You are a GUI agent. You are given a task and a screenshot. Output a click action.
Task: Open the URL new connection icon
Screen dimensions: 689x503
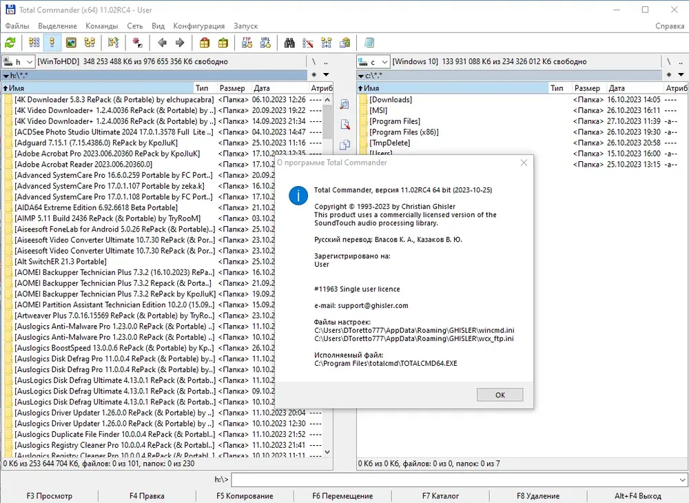(x=265, y=43)
